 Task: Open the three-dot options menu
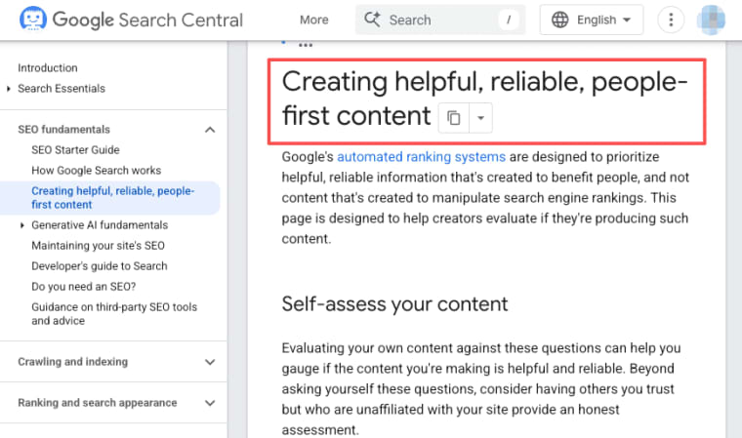[x=671, y=20]
